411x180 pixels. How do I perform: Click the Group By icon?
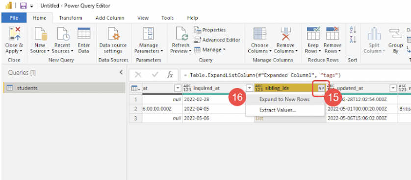[395, 33]
